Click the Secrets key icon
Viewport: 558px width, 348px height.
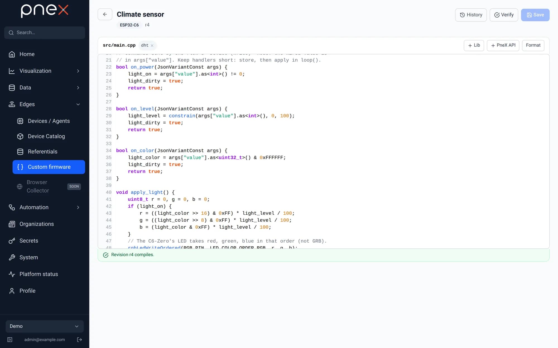pos(12,241)
